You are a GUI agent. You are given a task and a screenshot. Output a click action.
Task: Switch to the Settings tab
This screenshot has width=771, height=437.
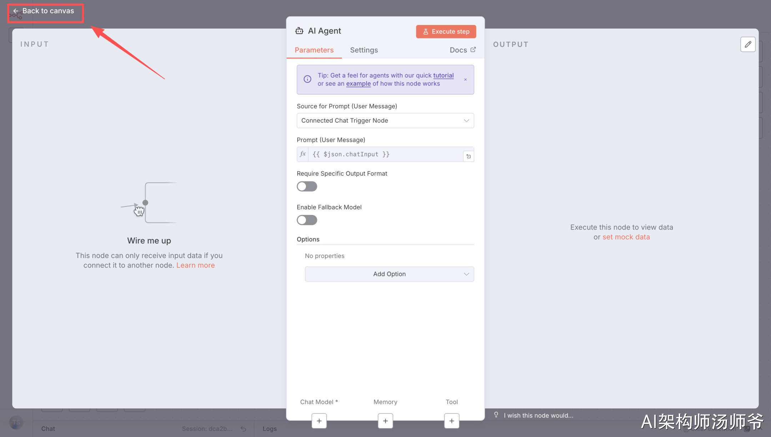point(364,50)
